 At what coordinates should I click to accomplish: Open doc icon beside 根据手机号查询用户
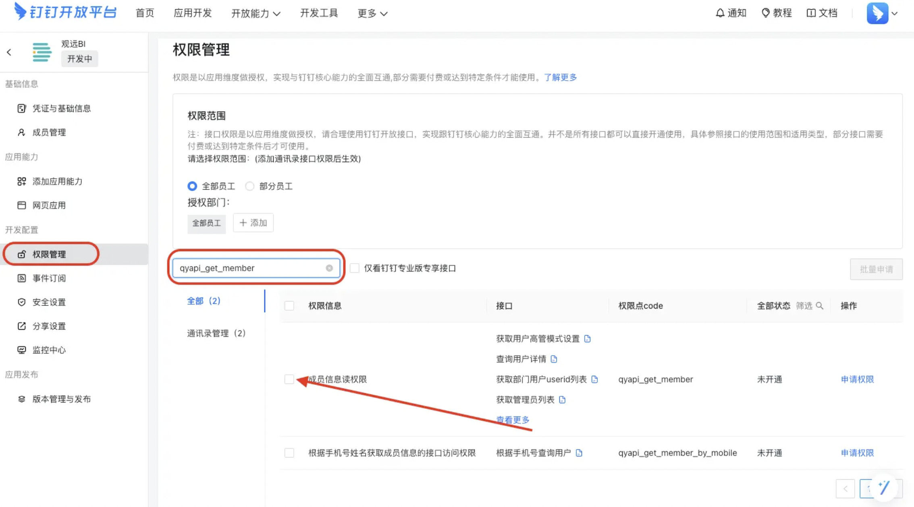point(579,453)
